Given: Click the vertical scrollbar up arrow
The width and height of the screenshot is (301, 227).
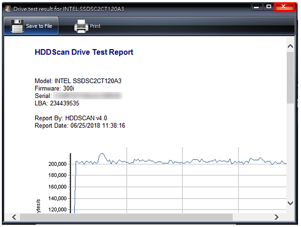Looking at the screenshot, I should click(290, 46).
